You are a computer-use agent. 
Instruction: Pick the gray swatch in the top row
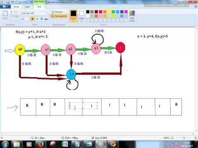(x=92, y=12)
